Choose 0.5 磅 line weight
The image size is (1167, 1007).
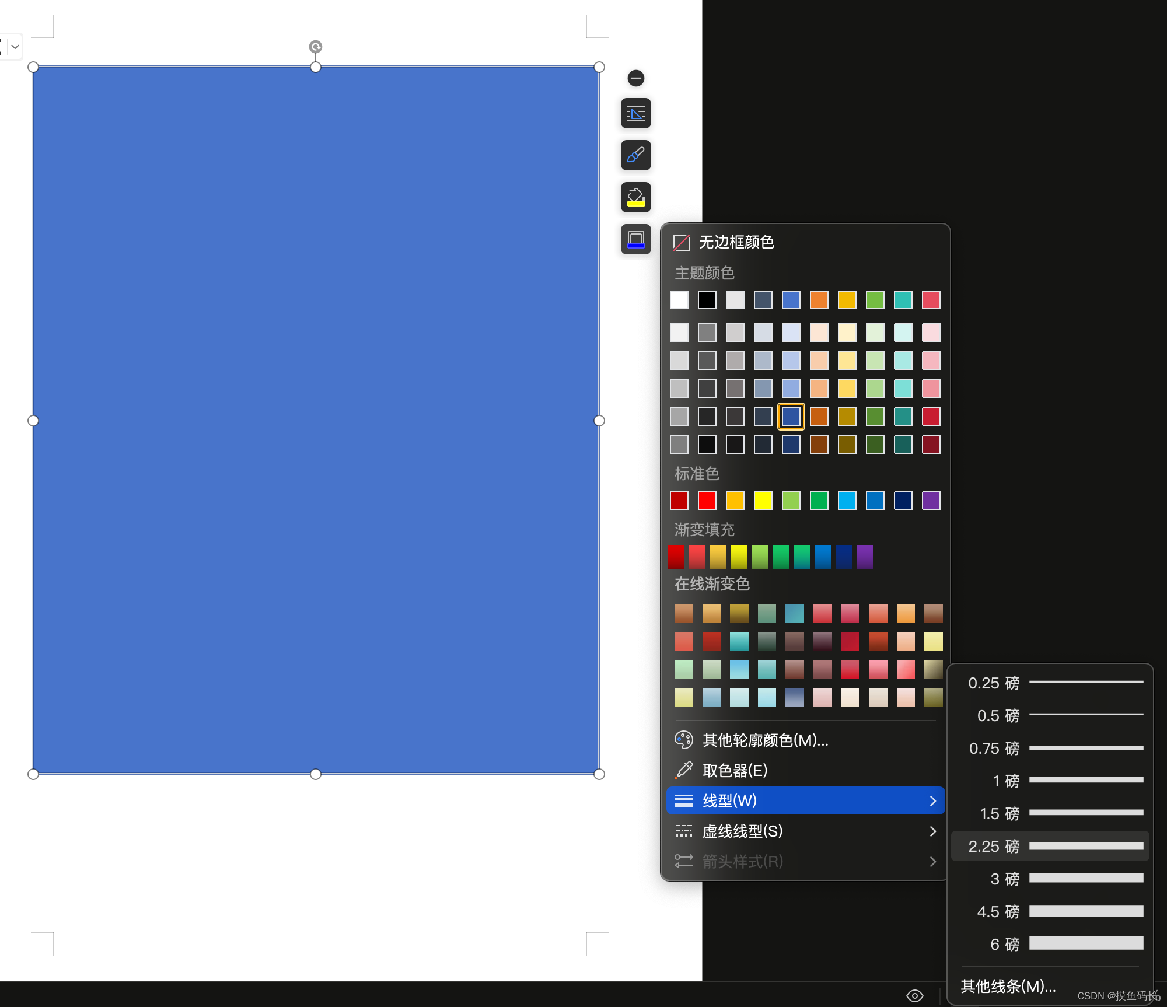pyautogui.click(x=1050, y=715)
